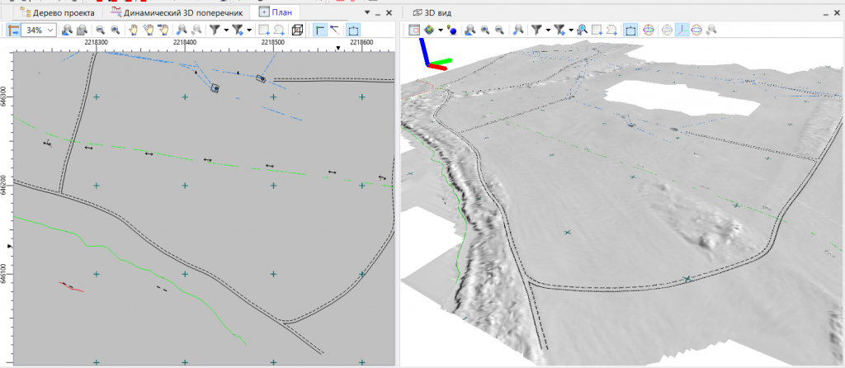Image resolution: width=845 pixels, height=368 pixels.
Task: Expand the filter funnel dropdown arrow in Plan toolbar
Action: (x=226, y=31)
